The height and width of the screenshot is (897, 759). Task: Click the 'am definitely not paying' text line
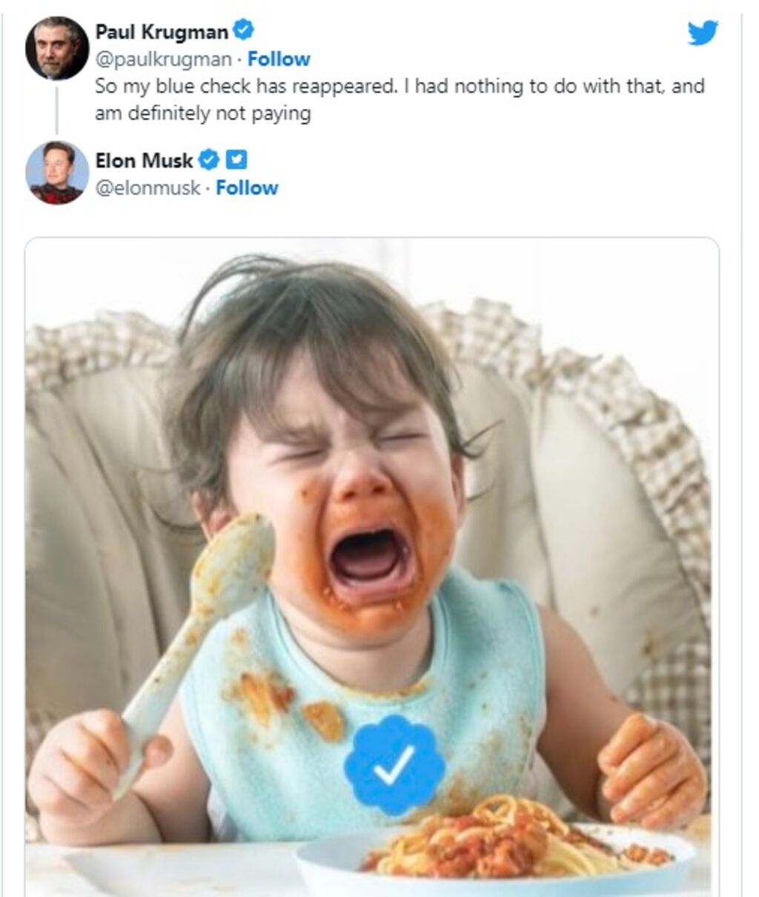(202, 113)
